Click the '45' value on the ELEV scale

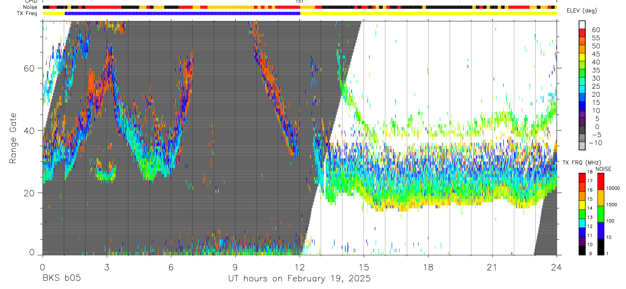[x=595, y=54]
